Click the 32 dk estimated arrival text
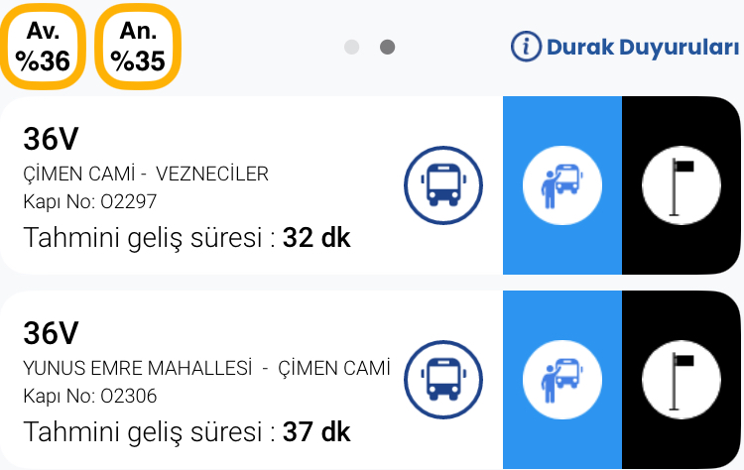 [x=316, y=238]
